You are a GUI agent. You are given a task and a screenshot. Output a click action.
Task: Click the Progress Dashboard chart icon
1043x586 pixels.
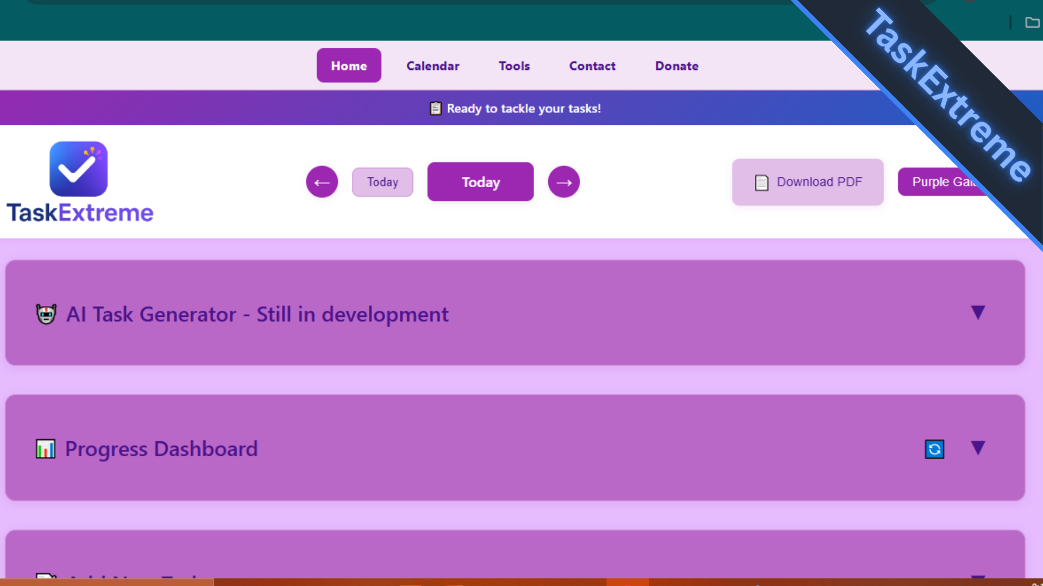point(46,449)
